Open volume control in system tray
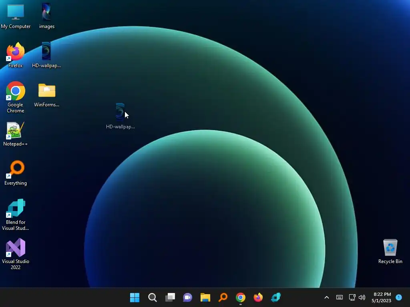The height and width of the screenshot is (307, 410). [362, 297]
